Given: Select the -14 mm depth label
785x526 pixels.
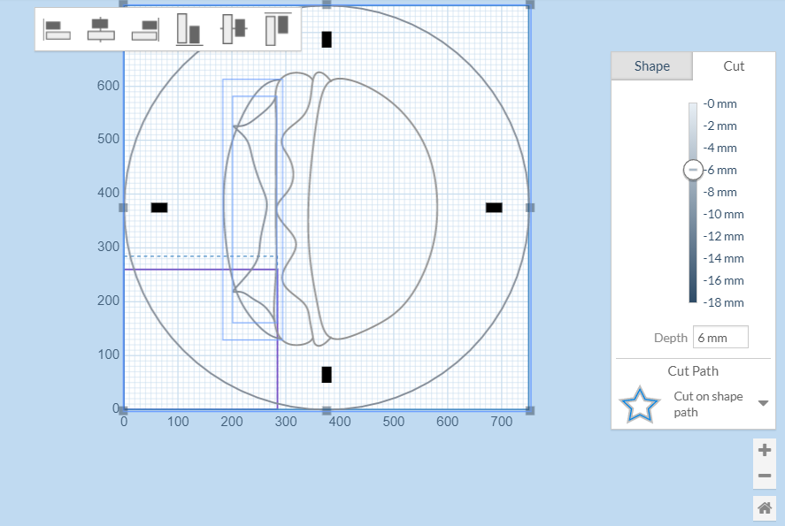Looking at the screenshot, I should coord(723,258).
